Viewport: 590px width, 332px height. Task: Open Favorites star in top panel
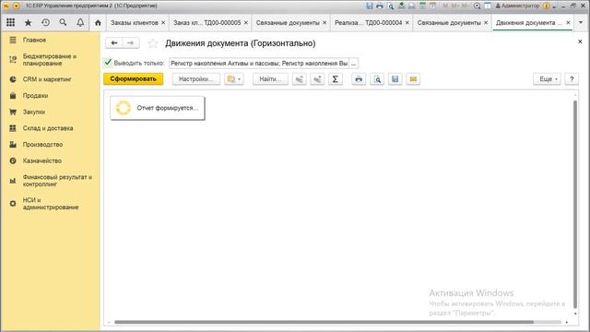[28, 22]
